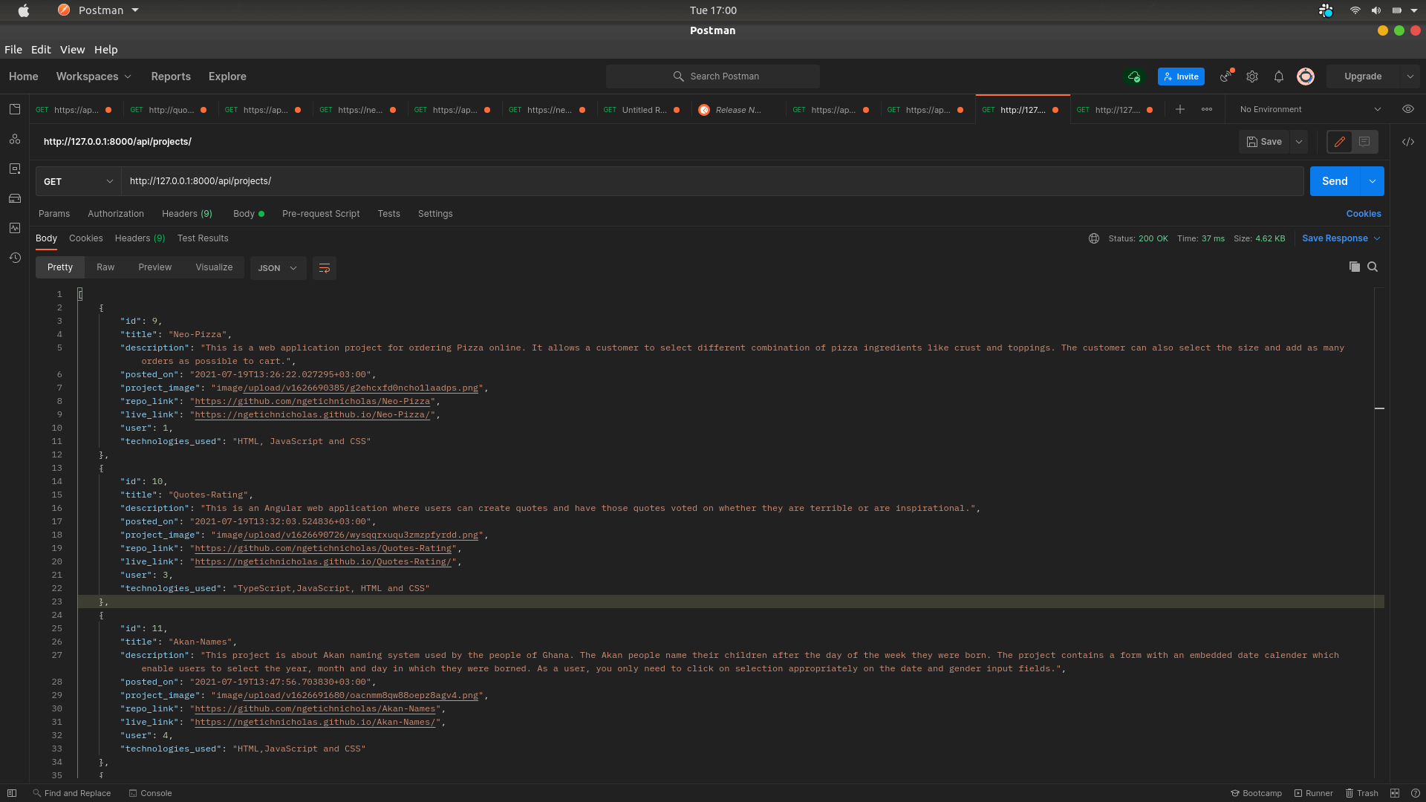1426x802 pixels.
Task: Copy the response body to clipboard
Action: click(x=1355, y=267)
